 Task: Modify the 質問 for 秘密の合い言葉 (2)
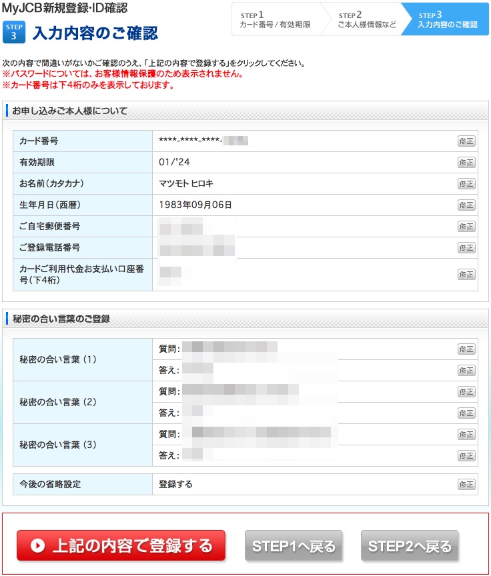[466, 391]
